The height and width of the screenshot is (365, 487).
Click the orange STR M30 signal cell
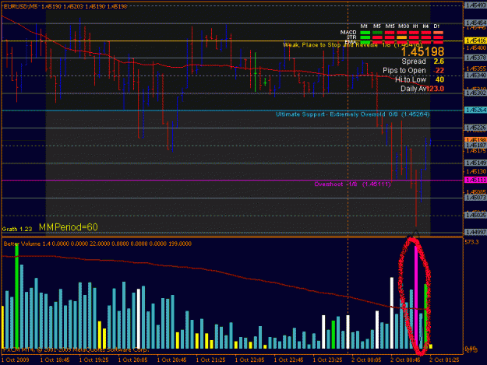click(401, 37)
